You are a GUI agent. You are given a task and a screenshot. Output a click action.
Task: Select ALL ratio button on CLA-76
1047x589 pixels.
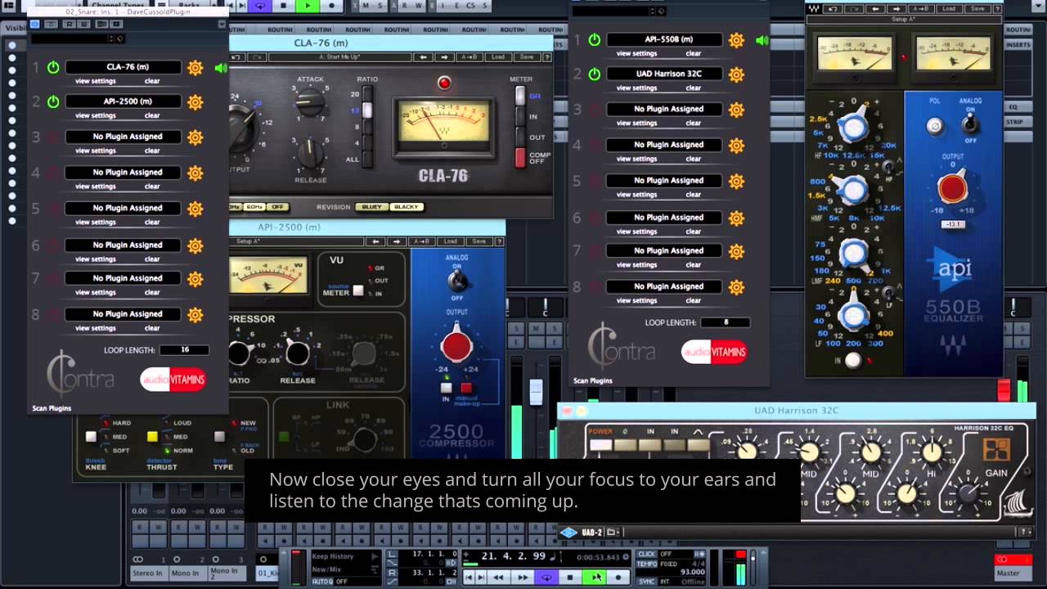[367, 160]
